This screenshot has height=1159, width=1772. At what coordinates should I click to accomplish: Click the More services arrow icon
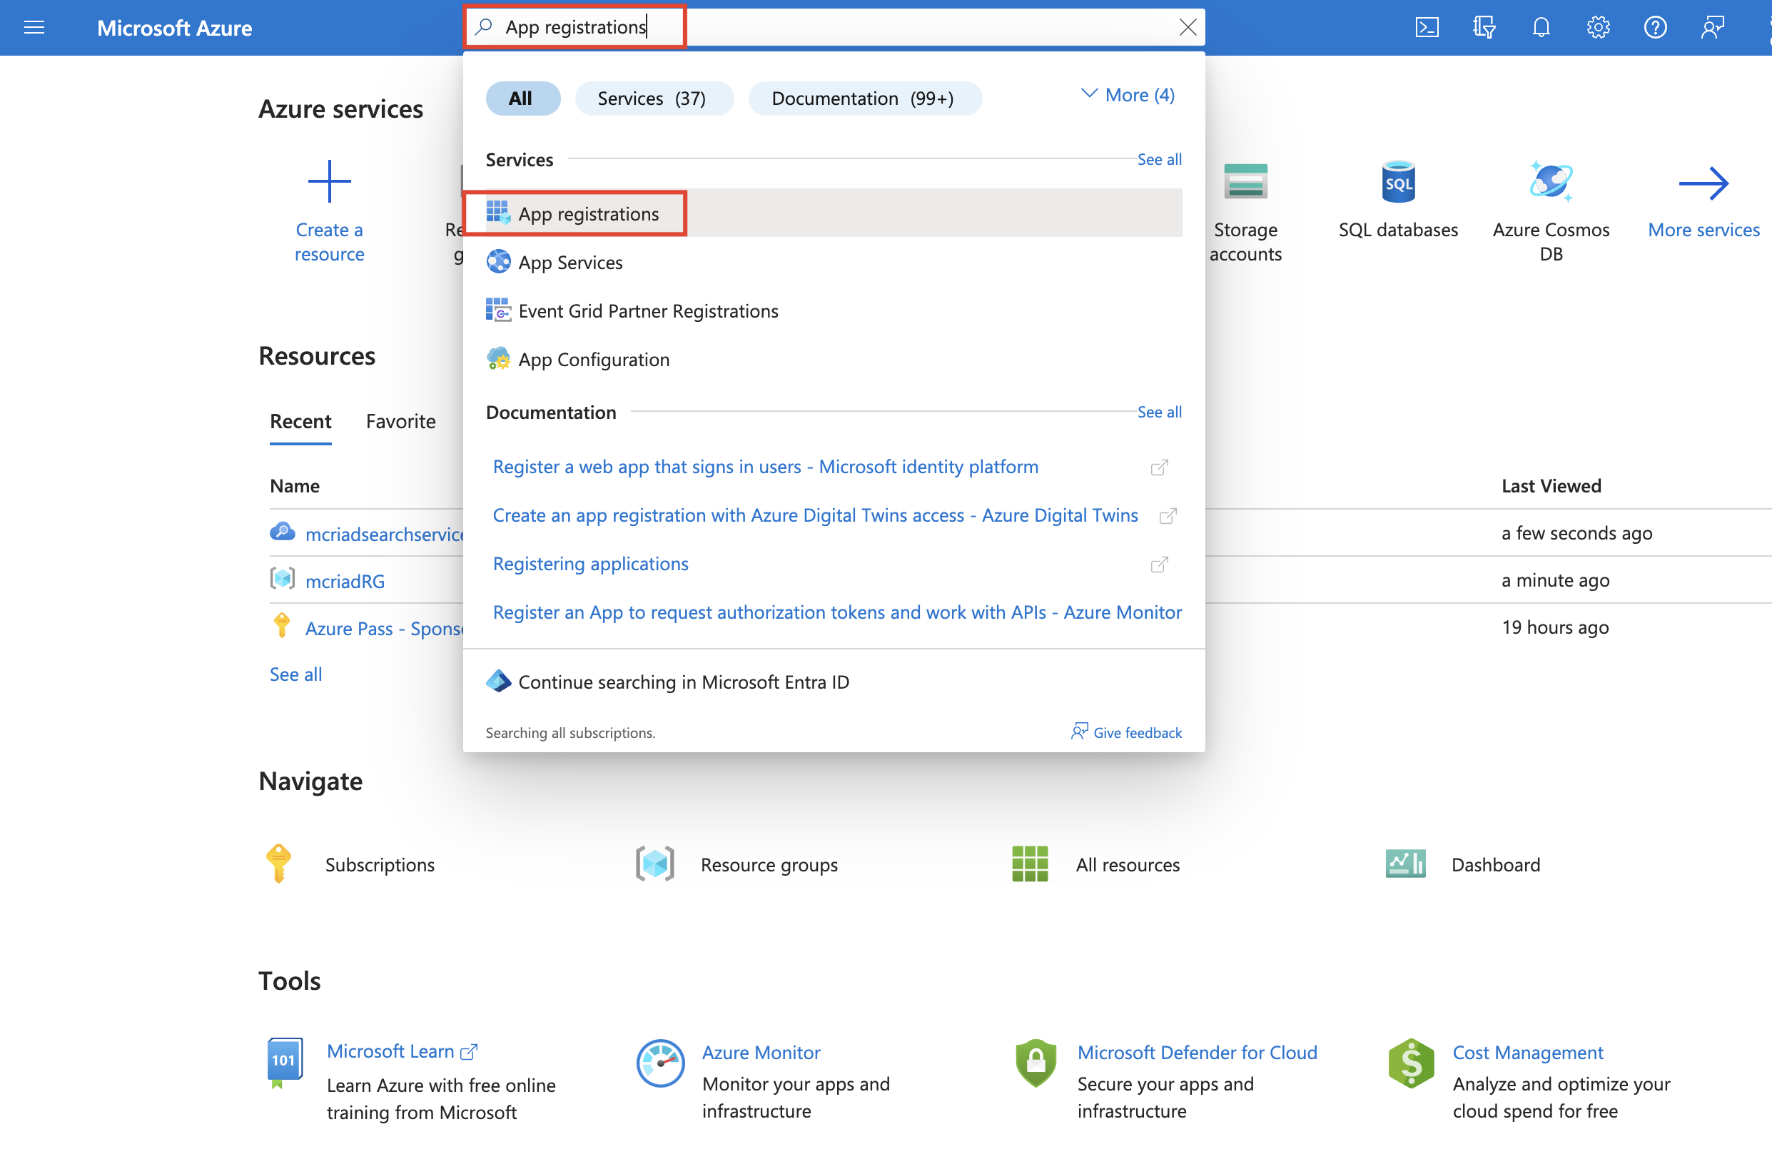pyautogui.click(x=1703, y=183)
